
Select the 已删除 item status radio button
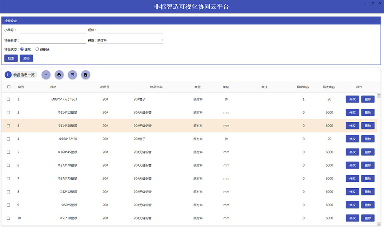click(x=37, y=49)
